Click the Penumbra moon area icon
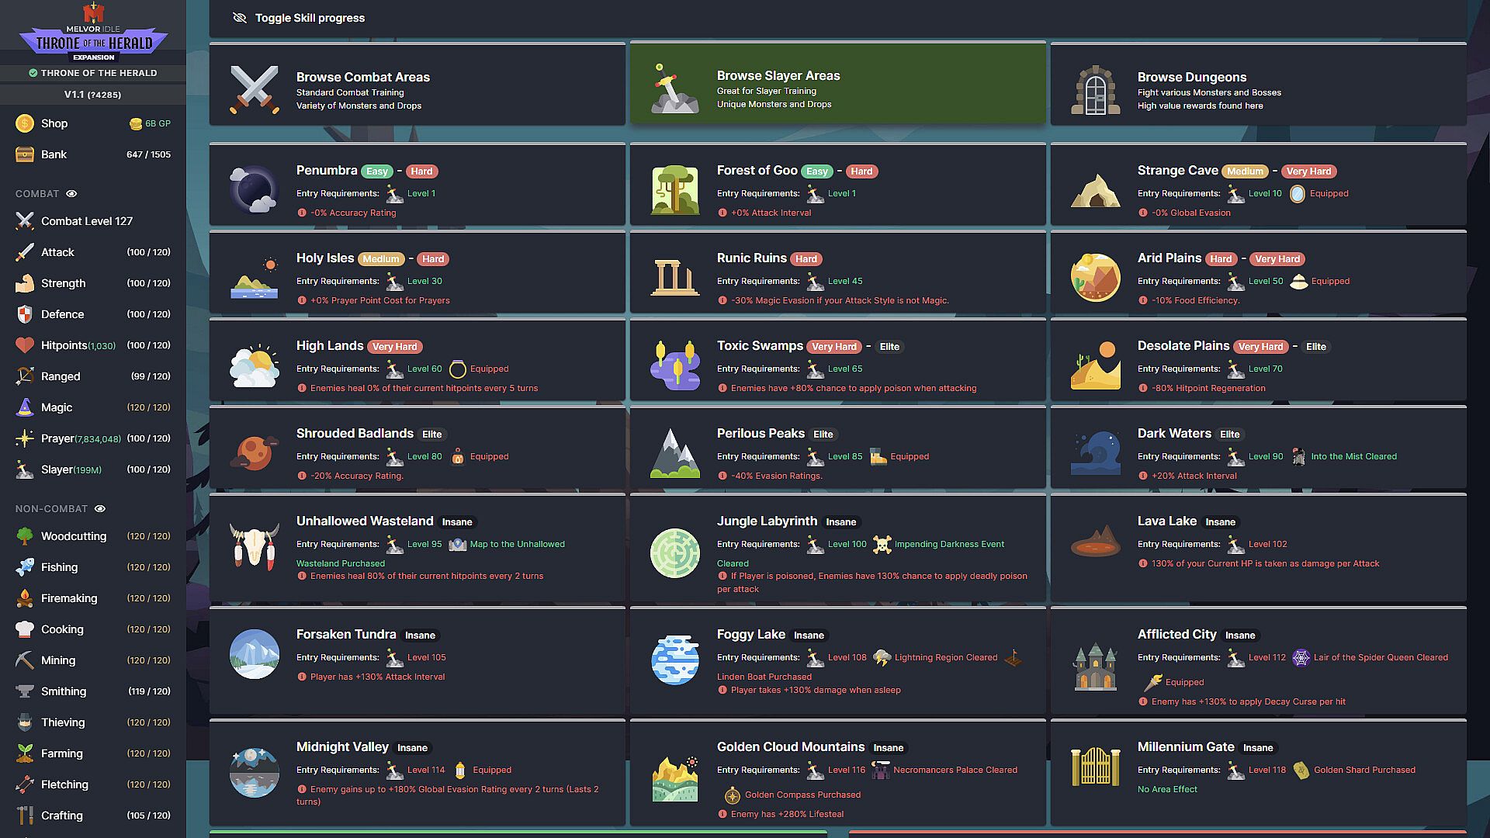1490x838 pixels. point(254,189)
